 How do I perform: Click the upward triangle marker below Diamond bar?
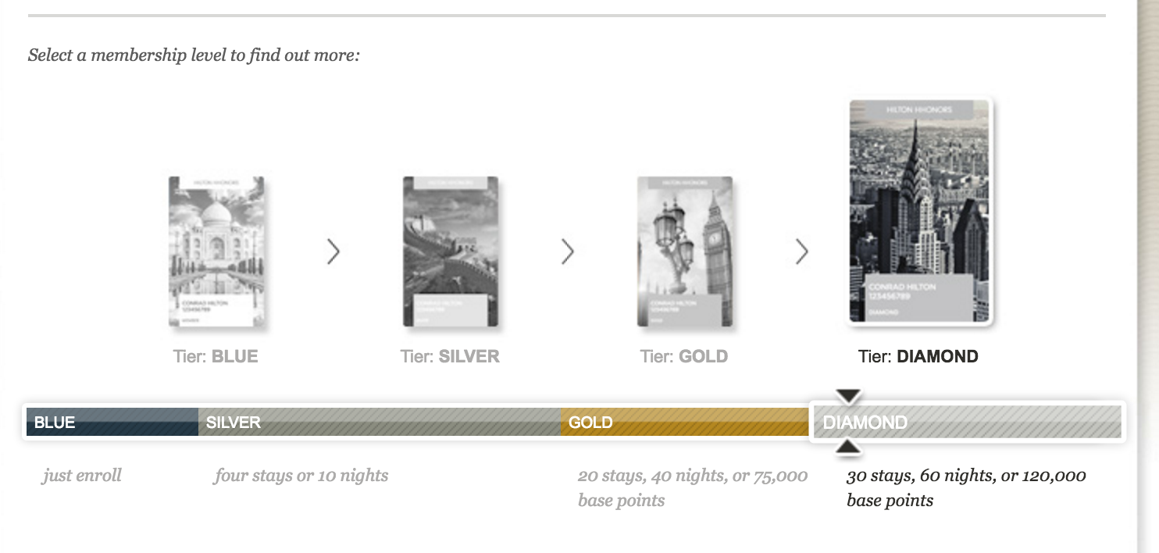(849, 448)
